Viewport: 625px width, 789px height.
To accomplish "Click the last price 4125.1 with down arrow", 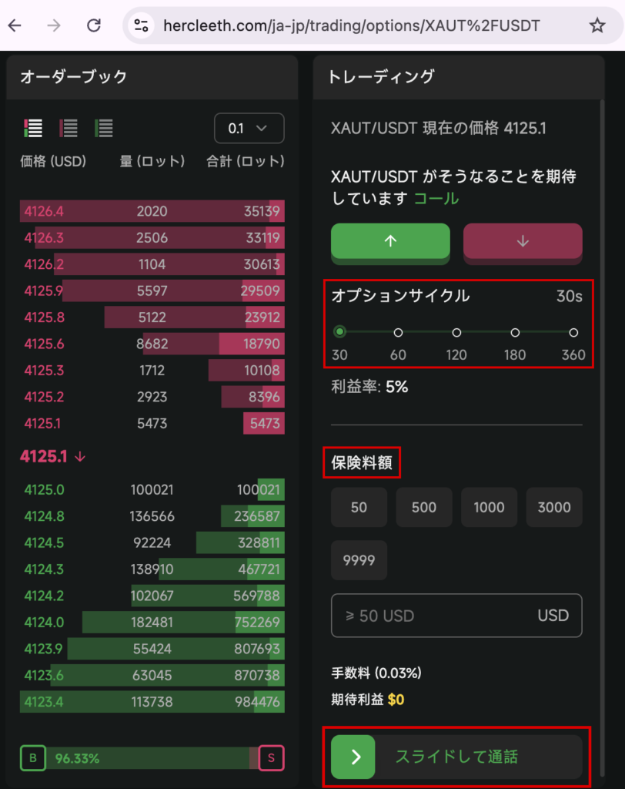I will pos(53,456).
